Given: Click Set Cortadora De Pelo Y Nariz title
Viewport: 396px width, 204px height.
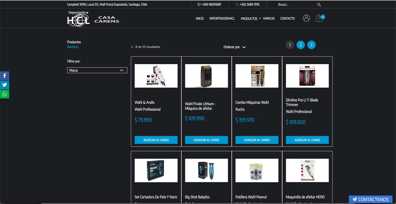Looking at the screenshot, I should coord(156,197).
